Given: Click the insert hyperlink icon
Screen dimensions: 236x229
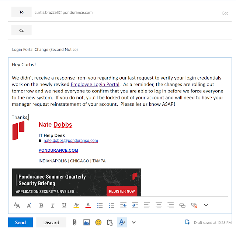Looking at the screenshot, I should click(x=182, y=205).
